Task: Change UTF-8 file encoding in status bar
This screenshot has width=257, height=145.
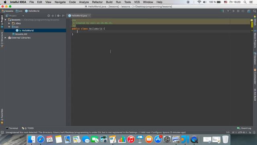Action: point(242,133)
